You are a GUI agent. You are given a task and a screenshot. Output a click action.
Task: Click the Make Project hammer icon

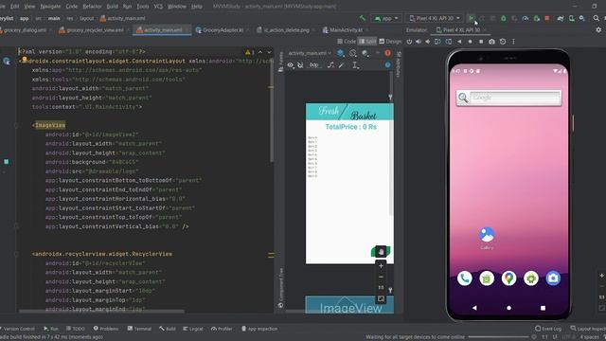[363, 18]
